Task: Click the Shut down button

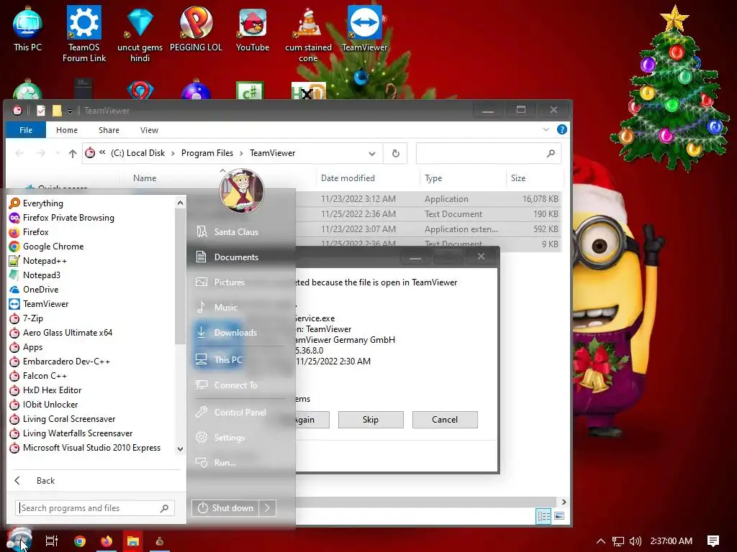Action: point(225,508)
